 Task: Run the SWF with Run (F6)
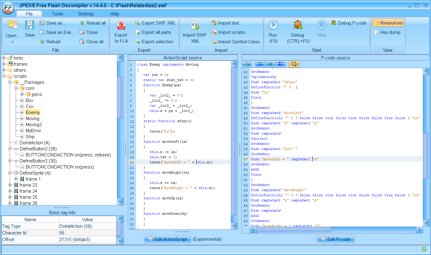[273, 32]
